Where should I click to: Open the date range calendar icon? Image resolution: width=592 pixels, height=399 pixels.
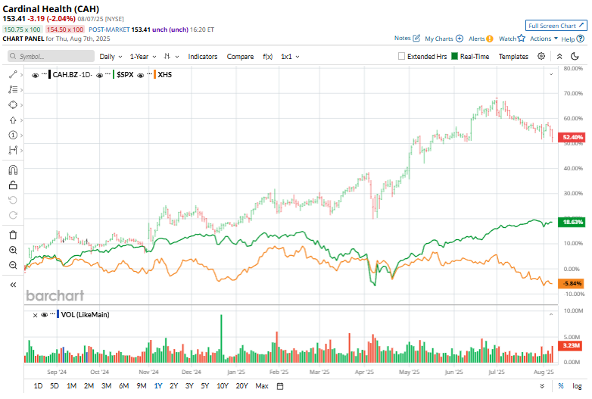[x=280, y=386]
